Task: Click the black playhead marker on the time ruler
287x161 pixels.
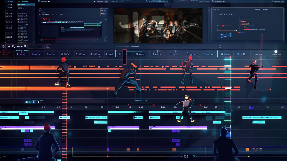Action: (x=125, y=57)
